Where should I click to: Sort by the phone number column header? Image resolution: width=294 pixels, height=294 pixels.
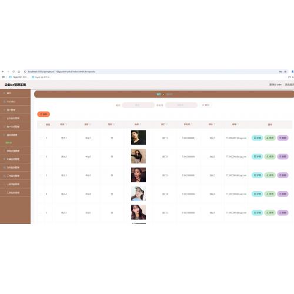(x=188, y=125)
